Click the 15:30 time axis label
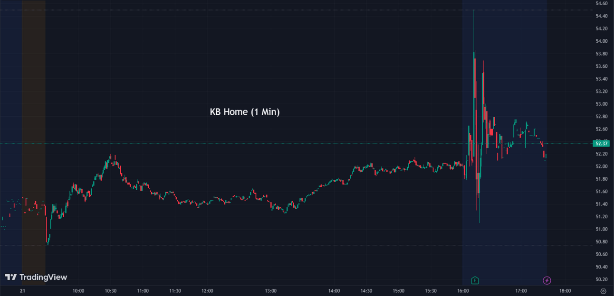The width and height of the screenshot is (614, 296). [x=431, y=291]
